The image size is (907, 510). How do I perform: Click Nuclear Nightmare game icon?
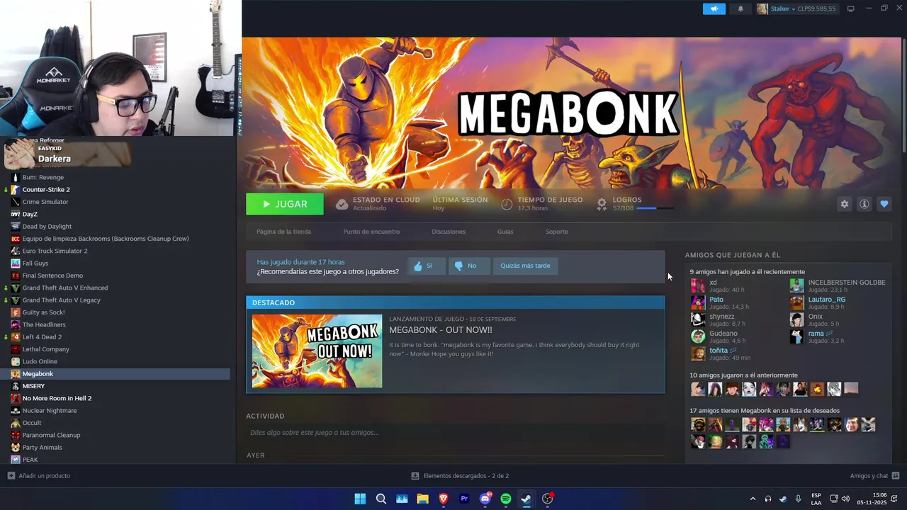[x=16, y=410]
